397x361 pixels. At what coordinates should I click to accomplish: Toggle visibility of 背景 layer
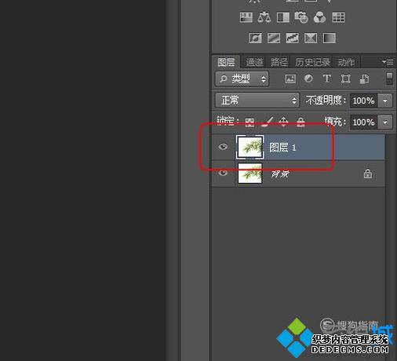[x=223, y=173]
